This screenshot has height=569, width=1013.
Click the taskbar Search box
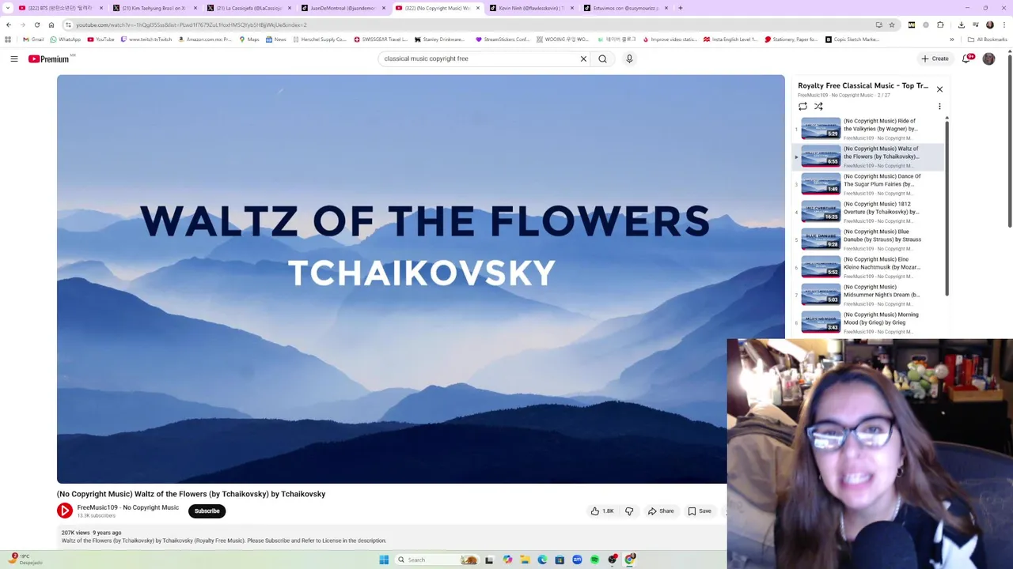pos(438,560)
